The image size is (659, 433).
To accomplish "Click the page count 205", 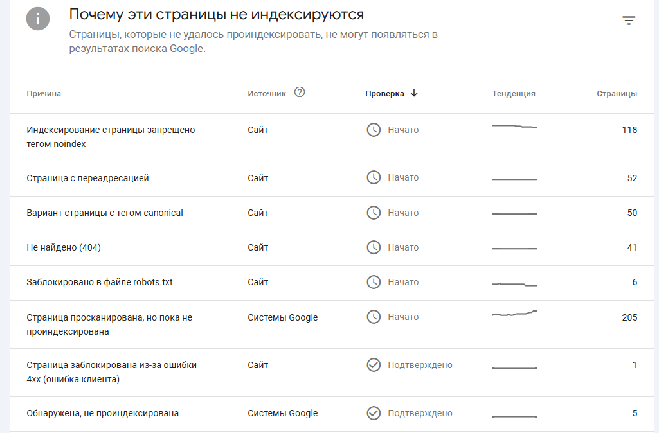I will click(x=629, y=317).
